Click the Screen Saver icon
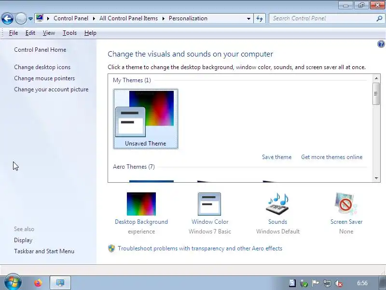386x290 pixels. tap(346, 204)
